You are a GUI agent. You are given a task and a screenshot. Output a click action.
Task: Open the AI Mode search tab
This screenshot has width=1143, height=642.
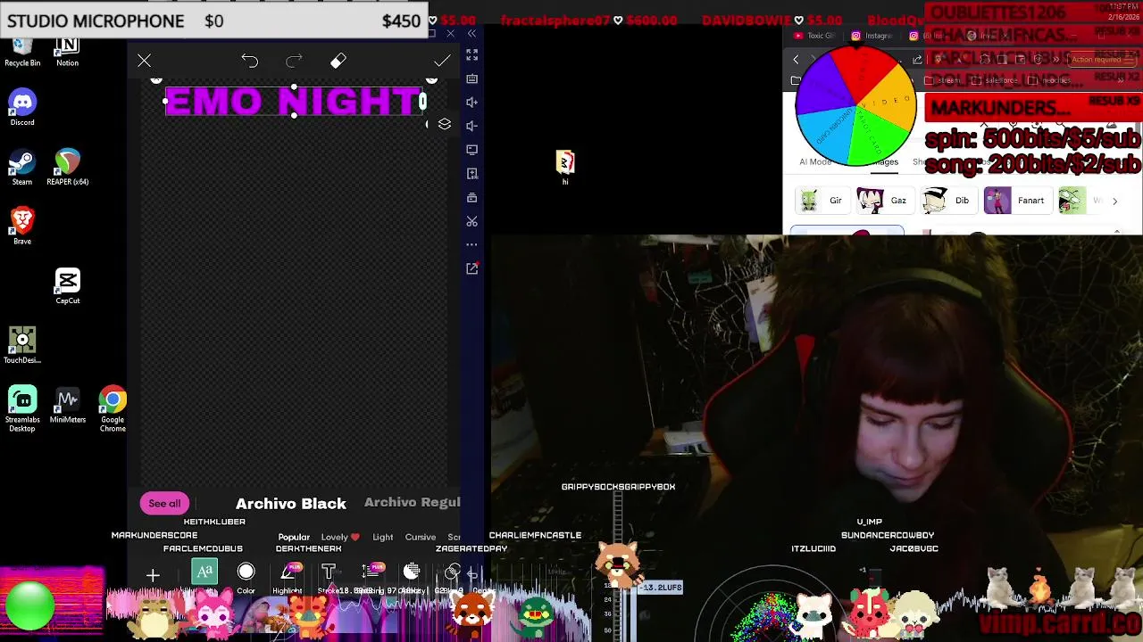tap(815, 162)
